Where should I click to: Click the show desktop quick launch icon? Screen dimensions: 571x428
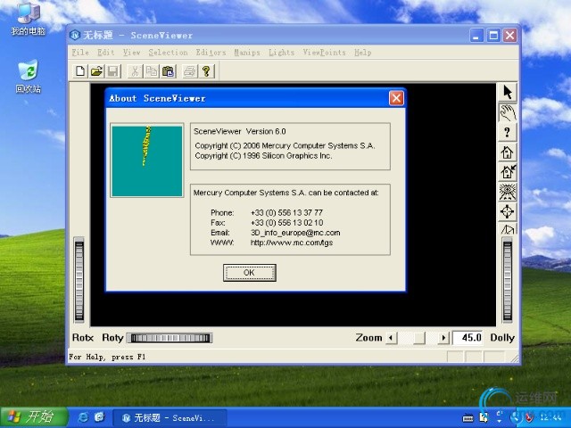tap(99, 417)
